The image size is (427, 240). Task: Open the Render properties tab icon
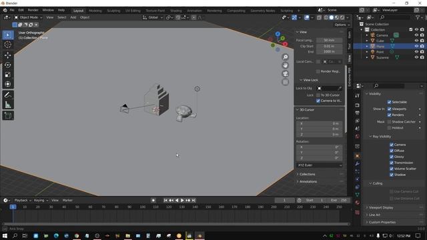[x=358, y=105]
